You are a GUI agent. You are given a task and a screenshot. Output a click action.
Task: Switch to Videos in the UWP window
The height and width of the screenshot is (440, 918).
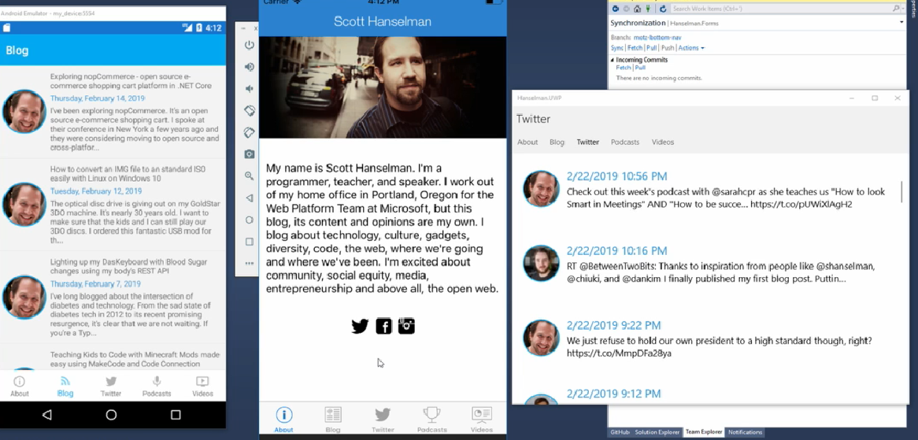tap(663, 142)
